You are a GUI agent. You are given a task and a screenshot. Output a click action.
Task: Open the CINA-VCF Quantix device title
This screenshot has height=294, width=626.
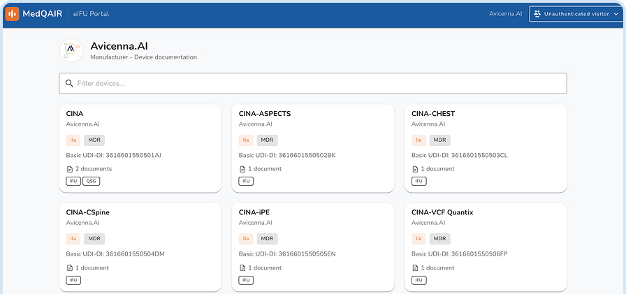pos(442,212)
